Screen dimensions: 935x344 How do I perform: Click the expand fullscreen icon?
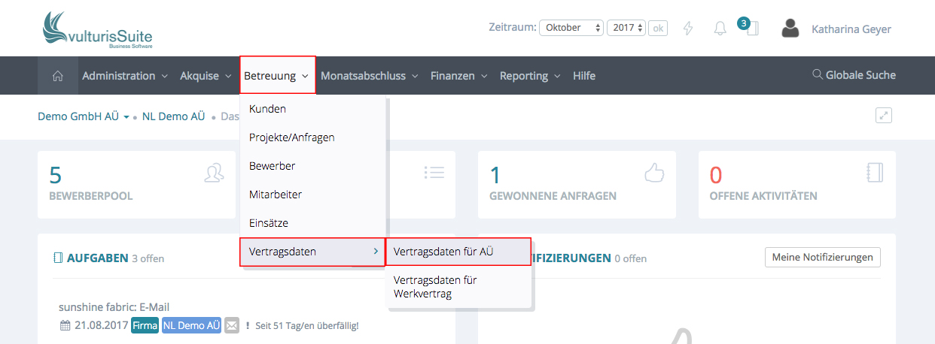(883, 116)
